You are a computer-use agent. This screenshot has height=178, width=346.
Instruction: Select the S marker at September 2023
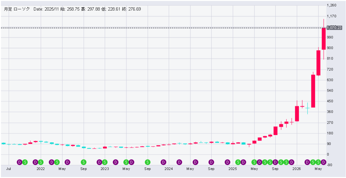coord(147,162)
